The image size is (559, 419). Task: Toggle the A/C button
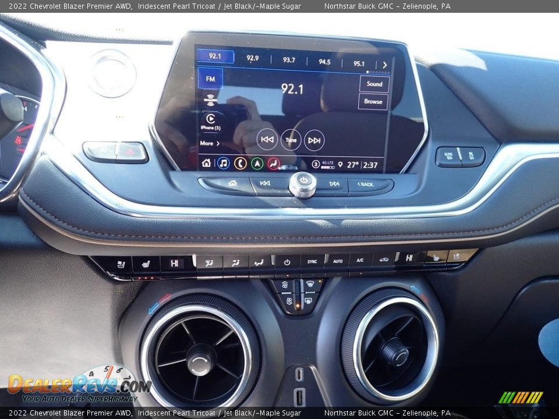pos(360,260)
